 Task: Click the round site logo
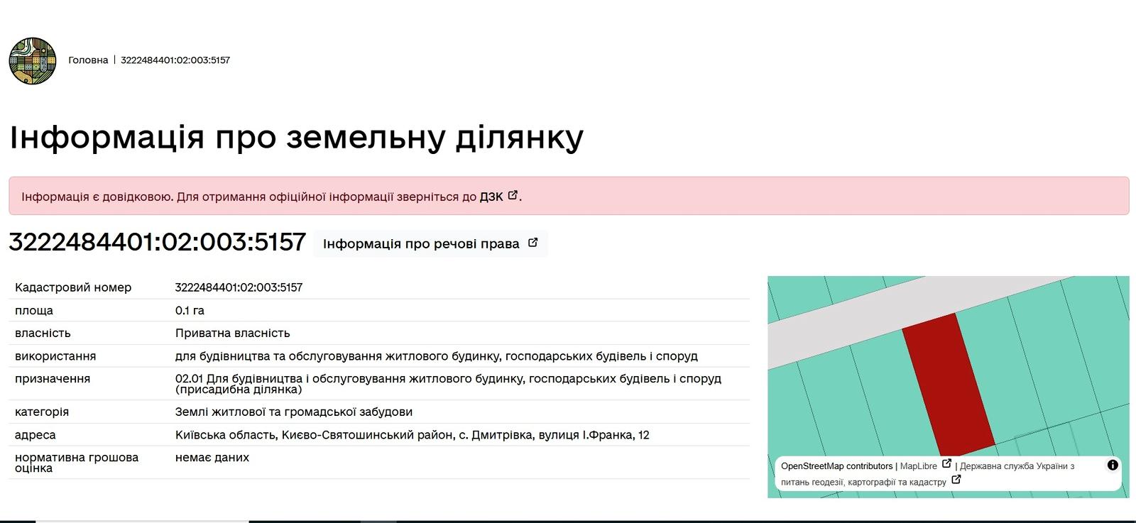click(x=33, y=61)
